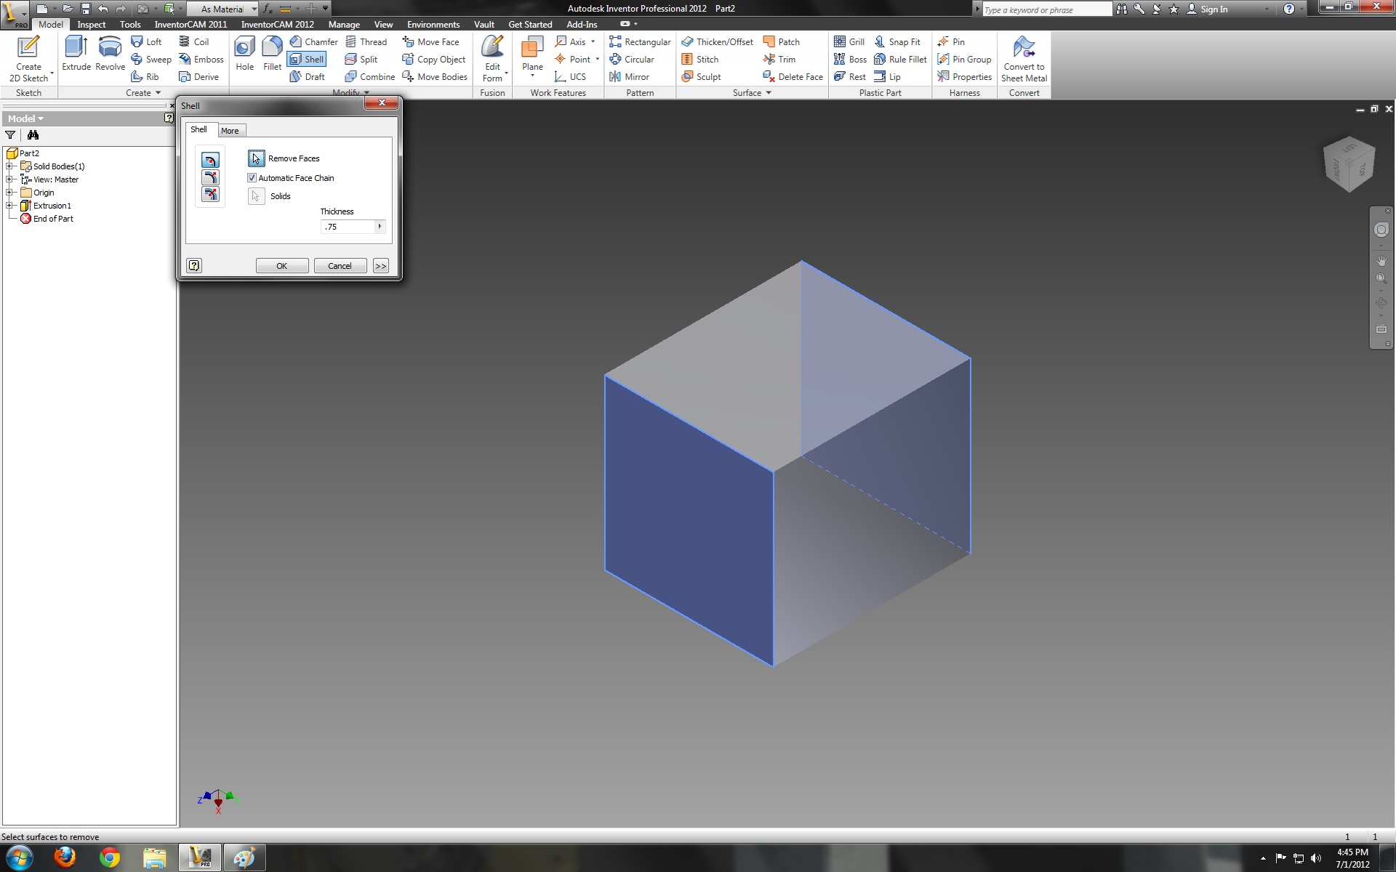The height and width of the screenshot is (872, 1396).
Task: Click Cancel to dismiss Shell dialog
Action: click(340, 265)
